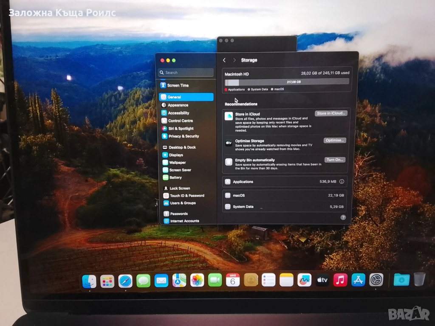
Task: Click the Macintosh HD storage usage bar
Action: coord(287,82)
